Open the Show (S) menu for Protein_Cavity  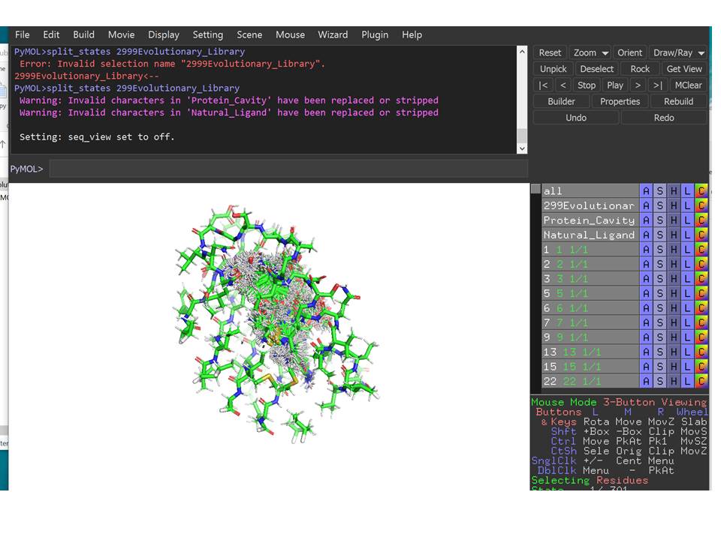pyautogui.click(x=659, y=220)
